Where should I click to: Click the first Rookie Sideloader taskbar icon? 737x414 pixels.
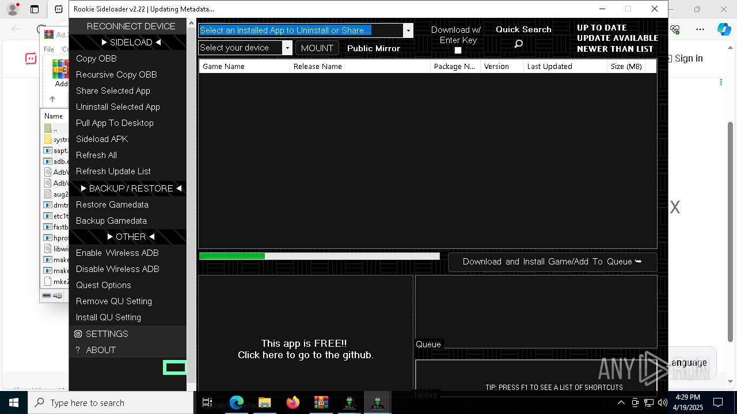pos(349,402)
